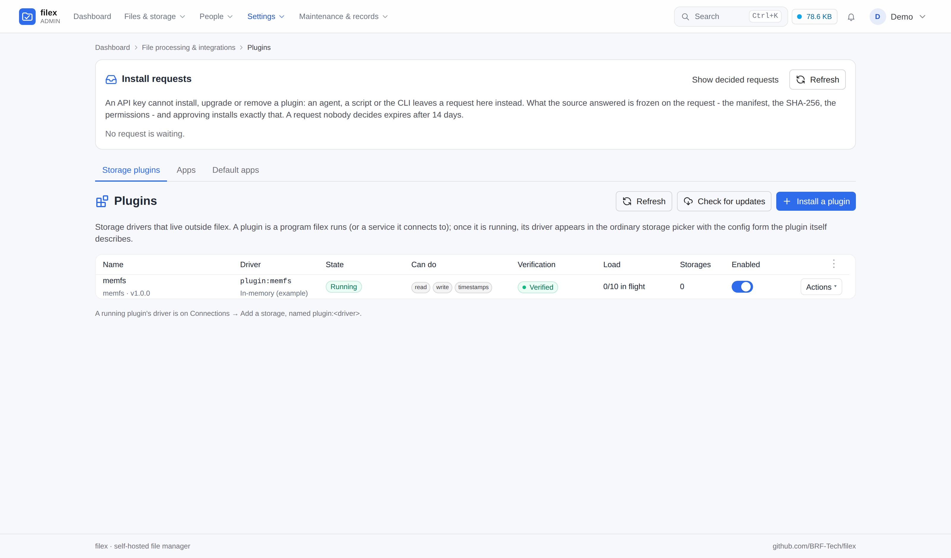Viewport: 951px width, 558px height.
Task: Click the Storages column header
Action: [x=695, y=265]
